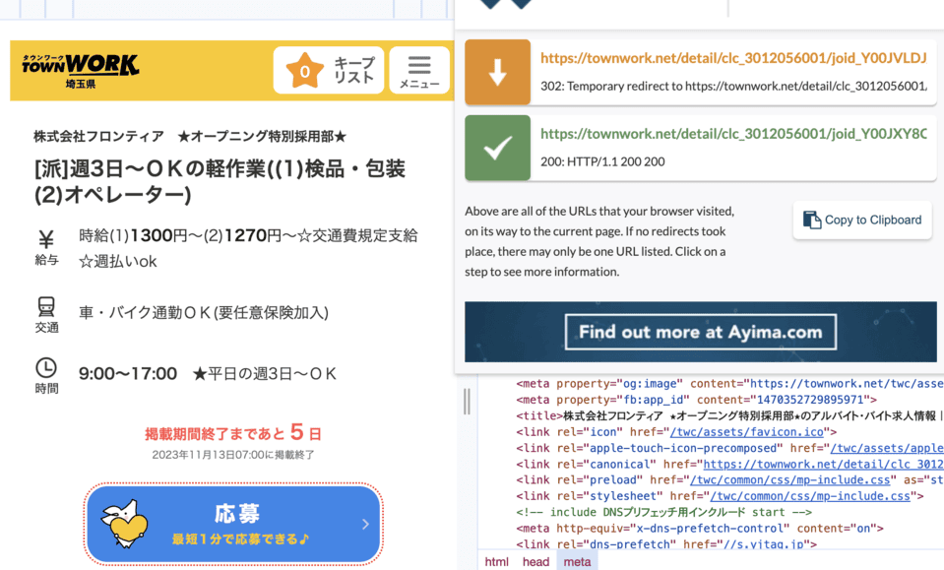Click the 掲載期間終了まであと 5 日 text
The width and height of the screenshot is (944, 570).
[233, 432]
